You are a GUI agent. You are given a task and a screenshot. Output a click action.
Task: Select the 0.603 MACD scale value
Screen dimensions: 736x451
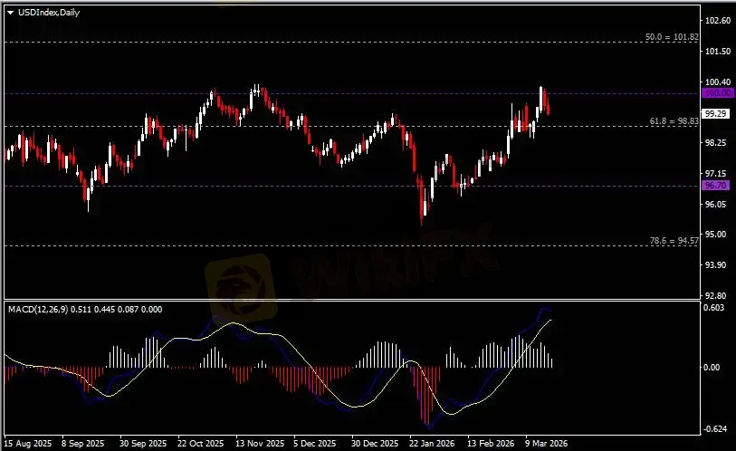tap(714, 308)
